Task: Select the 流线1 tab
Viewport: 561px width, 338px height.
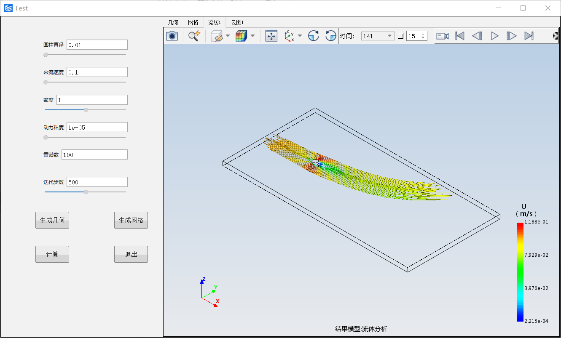Action: tap(215, 22)
